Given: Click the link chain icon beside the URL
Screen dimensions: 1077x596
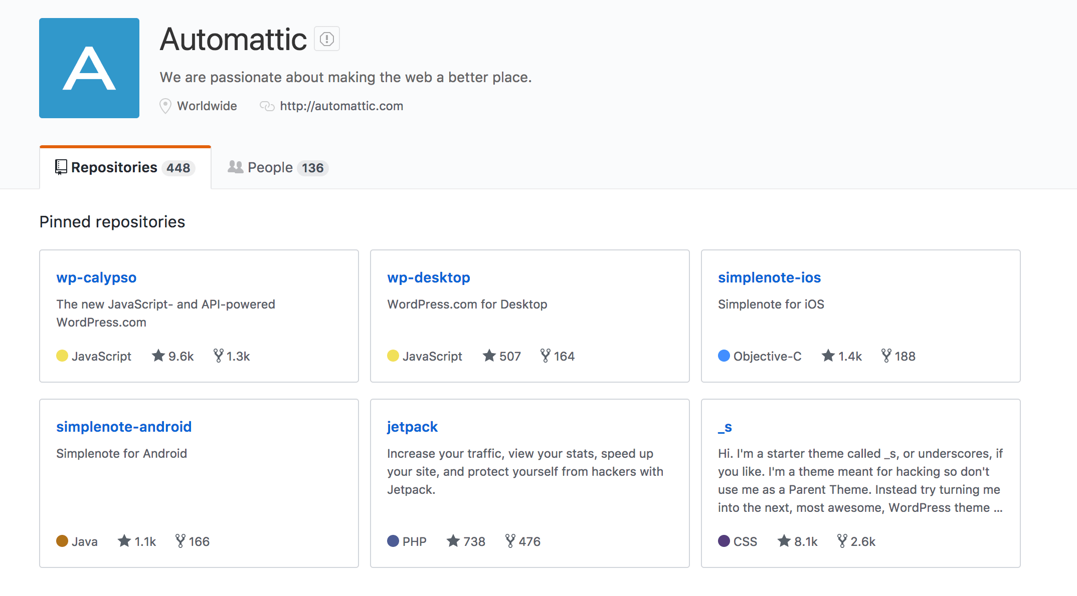Looking at the screenshot, I should [267, 106].
